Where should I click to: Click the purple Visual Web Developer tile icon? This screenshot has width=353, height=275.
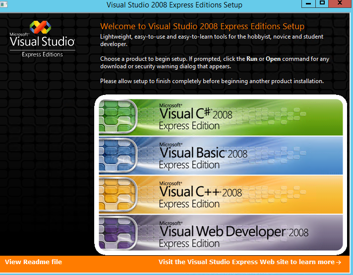point(118,233)
